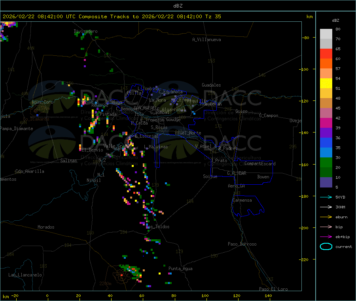Image resolution: width=356 pixels, height=301 pixels.
Task: Click the pink bip arrow in legend
Action: pos(326,227)
